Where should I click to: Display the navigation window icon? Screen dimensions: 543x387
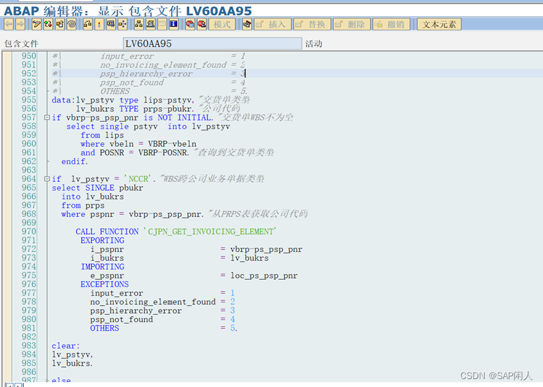click(x=150, y=24)
